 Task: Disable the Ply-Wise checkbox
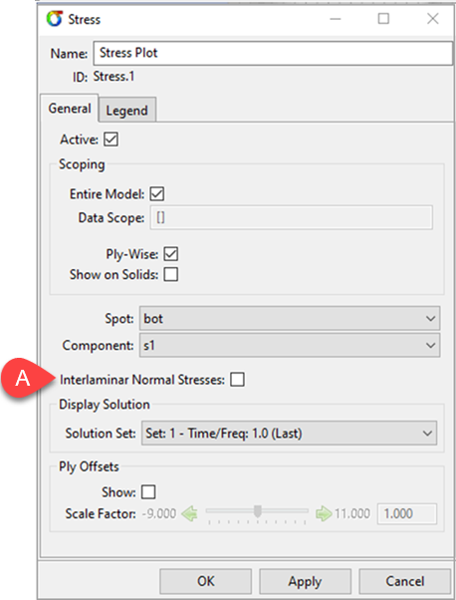(x=171, y=254)
